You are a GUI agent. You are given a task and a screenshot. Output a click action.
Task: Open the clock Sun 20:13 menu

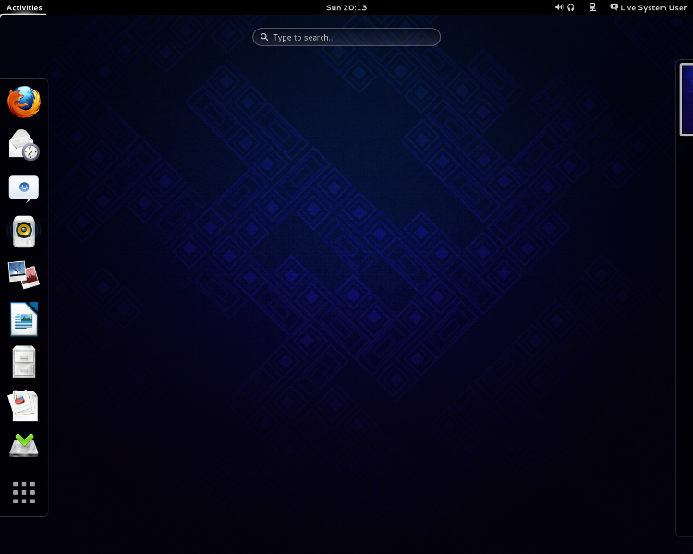tap(346, 7)
